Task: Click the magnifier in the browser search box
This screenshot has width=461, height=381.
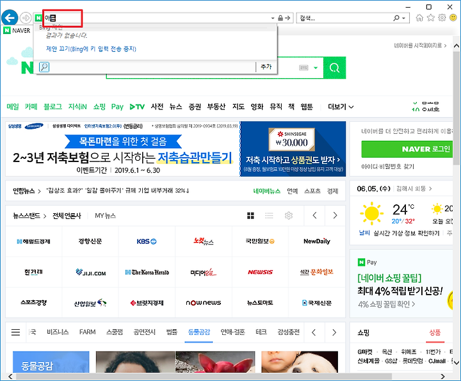Action: 396,18
